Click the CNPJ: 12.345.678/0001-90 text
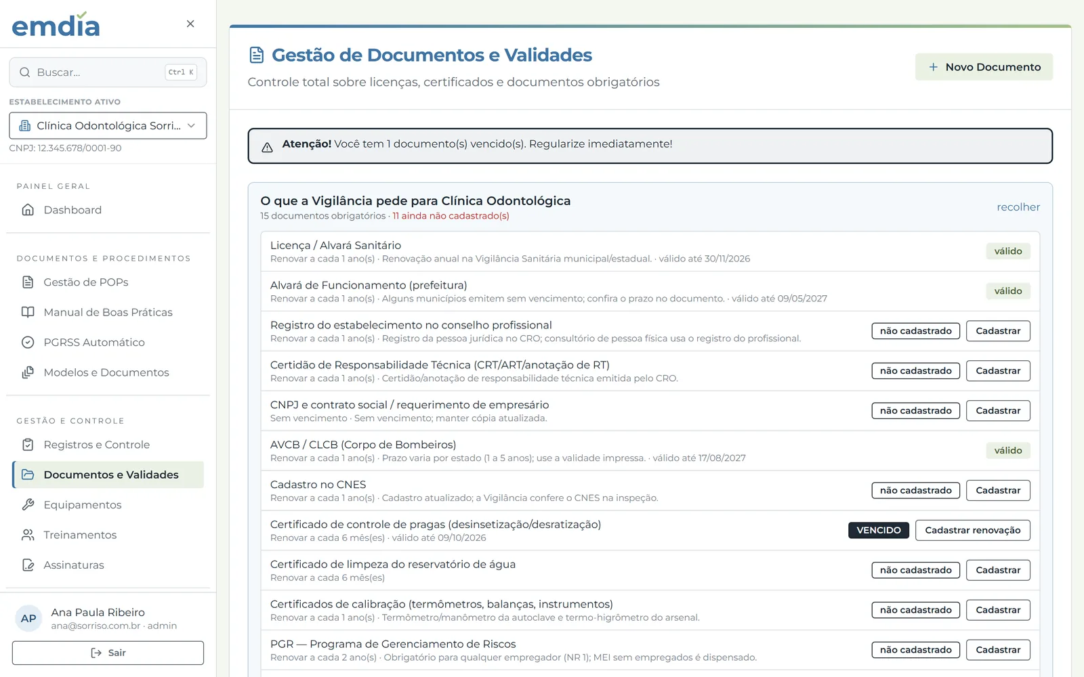 pos(65,148)
